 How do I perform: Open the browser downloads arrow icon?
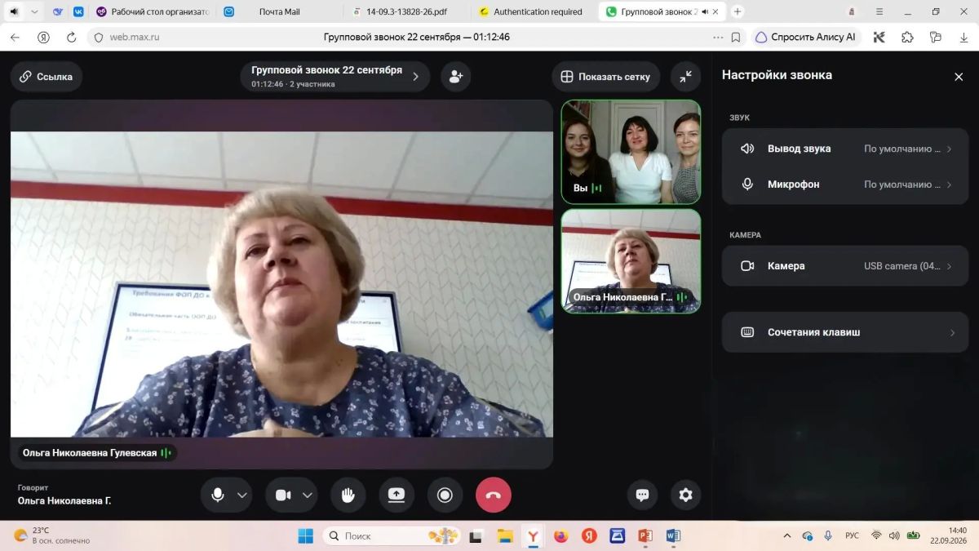[x=963, y=37]
